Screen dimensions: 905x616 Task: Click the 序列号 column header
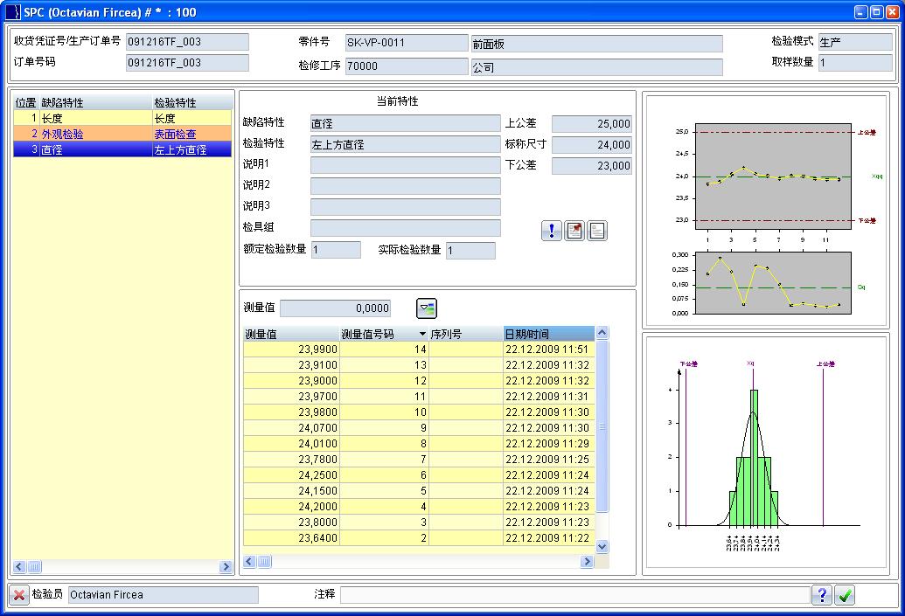coord(465,334)
